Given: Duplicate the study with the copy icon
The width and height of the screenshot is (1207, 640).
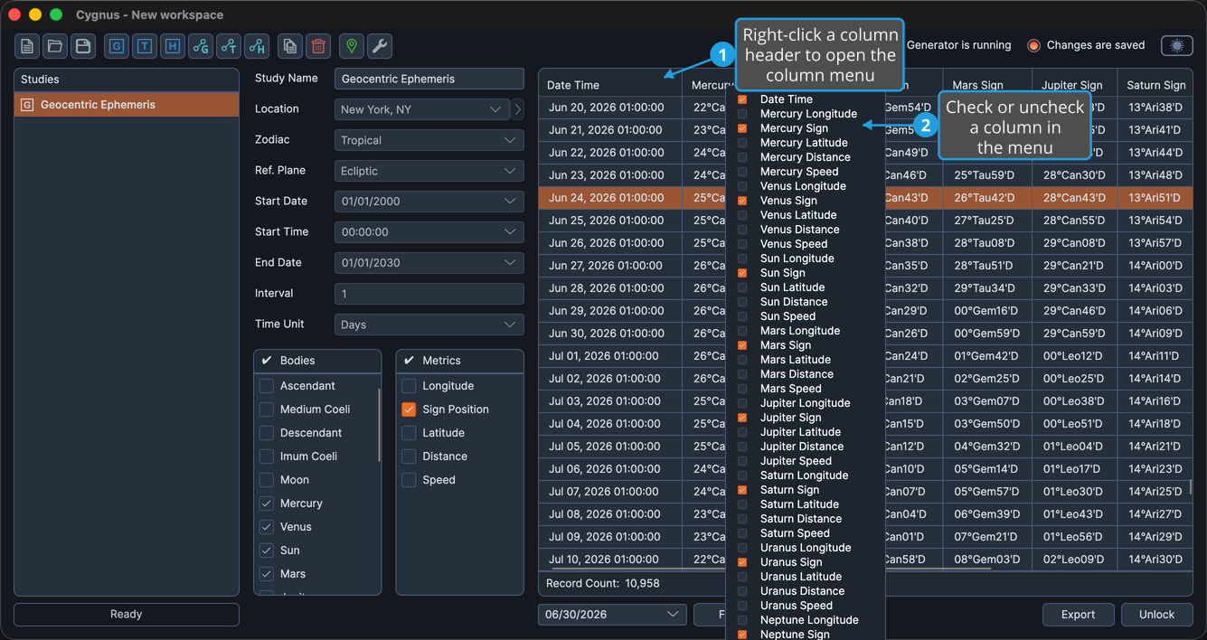Looking at the screenshot, I should point(289,46).
